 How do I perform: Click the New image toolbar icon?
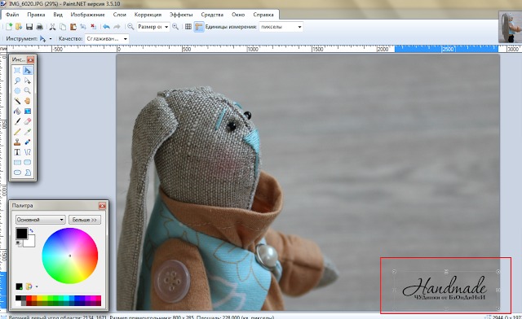pos(9,27)
